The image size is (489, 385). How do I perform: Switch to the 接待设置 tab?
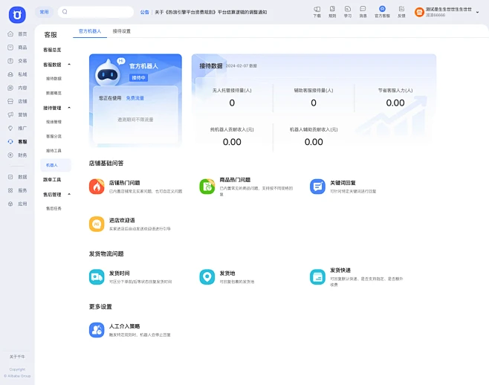(x=121, y=31)
